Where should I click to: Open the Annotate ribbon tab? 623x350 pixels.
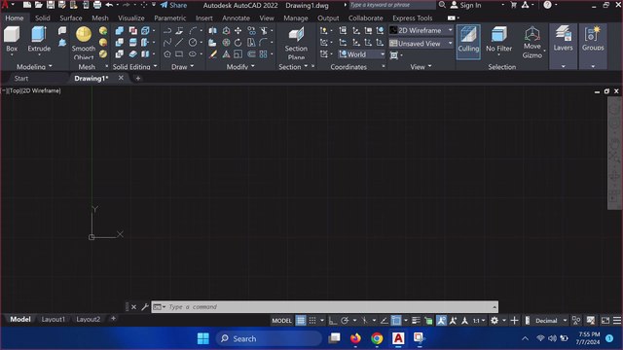coord(236,17)
